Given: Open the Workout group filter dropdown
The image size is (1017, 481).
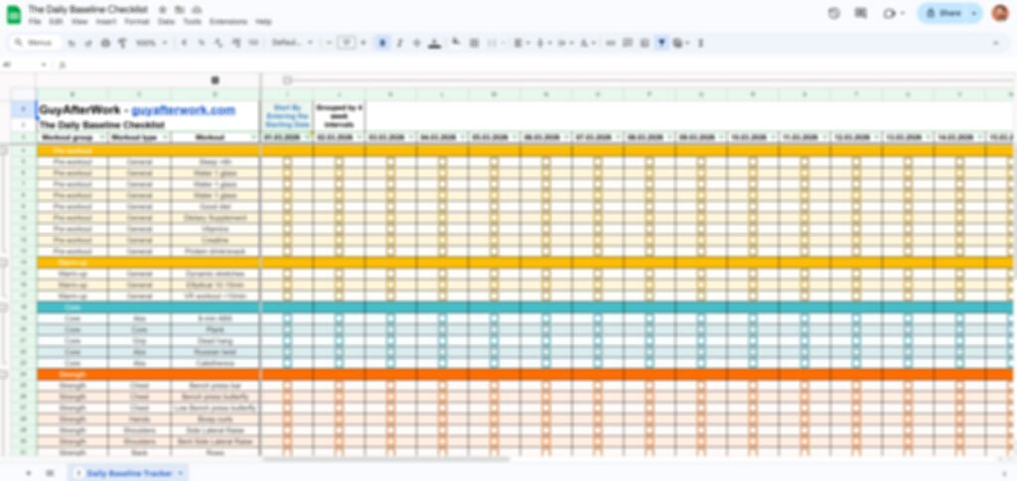Looking at the screenshot, I should [104, 137].
